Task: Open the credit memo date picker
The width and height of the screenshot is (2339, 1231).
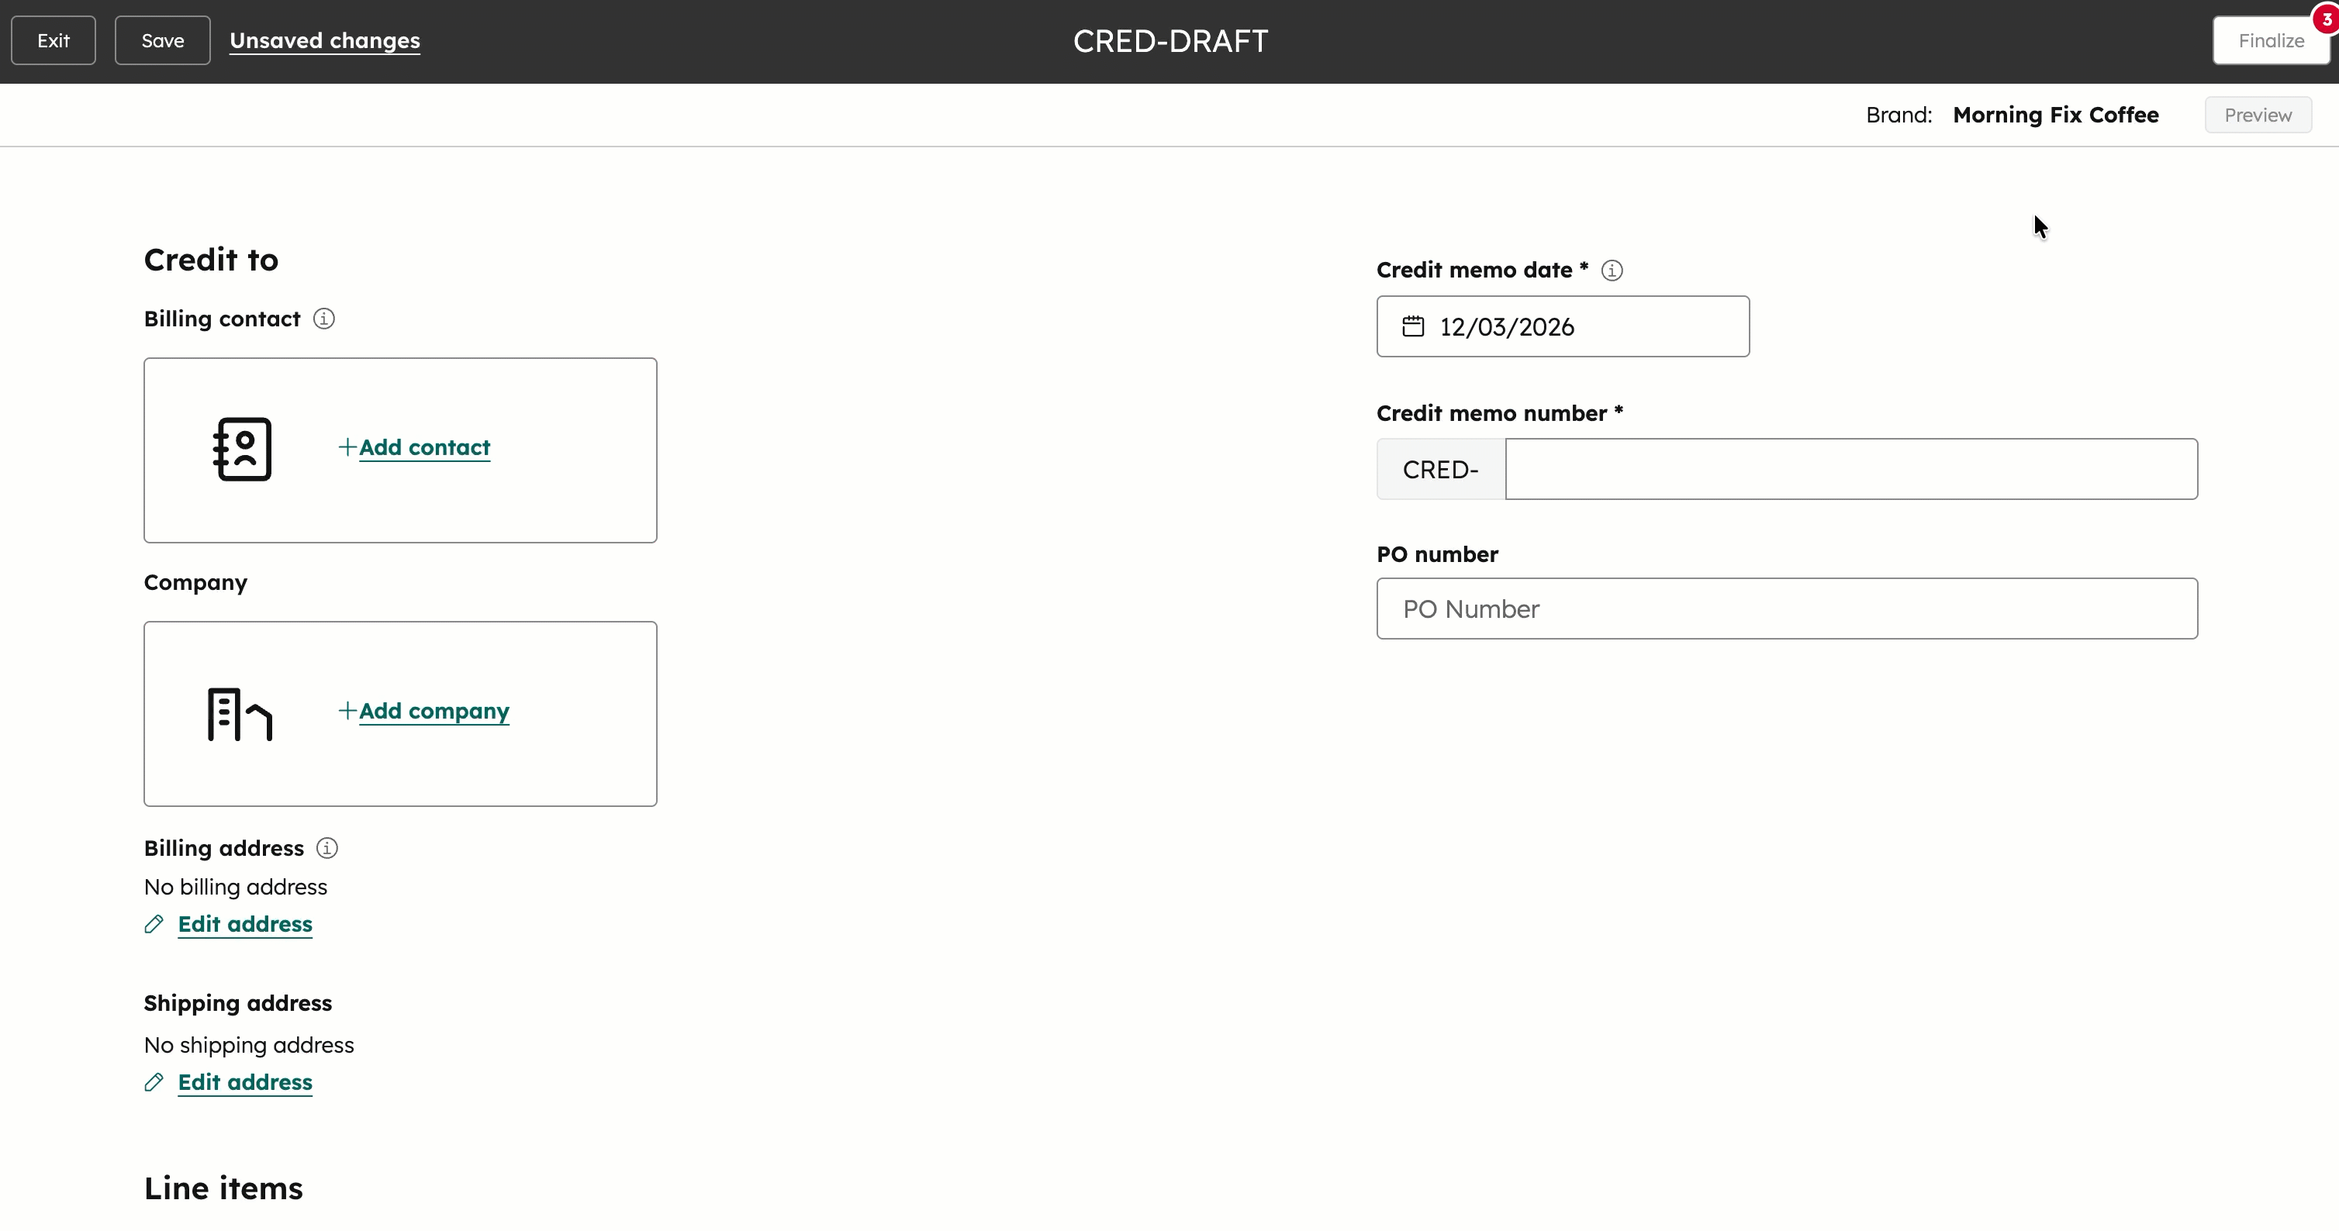Action: point(1562,326)
